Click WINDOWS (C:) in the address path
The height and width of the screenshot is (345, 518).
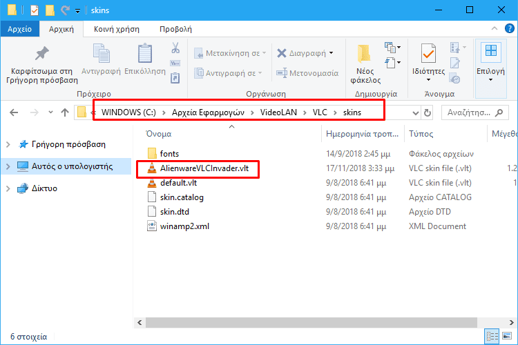tap(128, 112)
